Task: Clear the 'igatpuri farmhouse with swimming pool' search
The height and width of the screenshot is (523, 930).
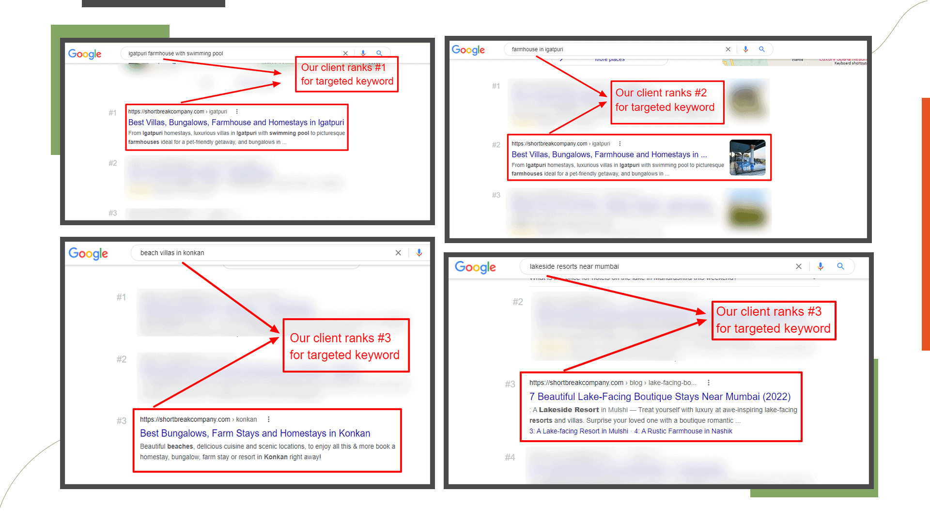Action: pyautogui.click(x=345, y=53)
